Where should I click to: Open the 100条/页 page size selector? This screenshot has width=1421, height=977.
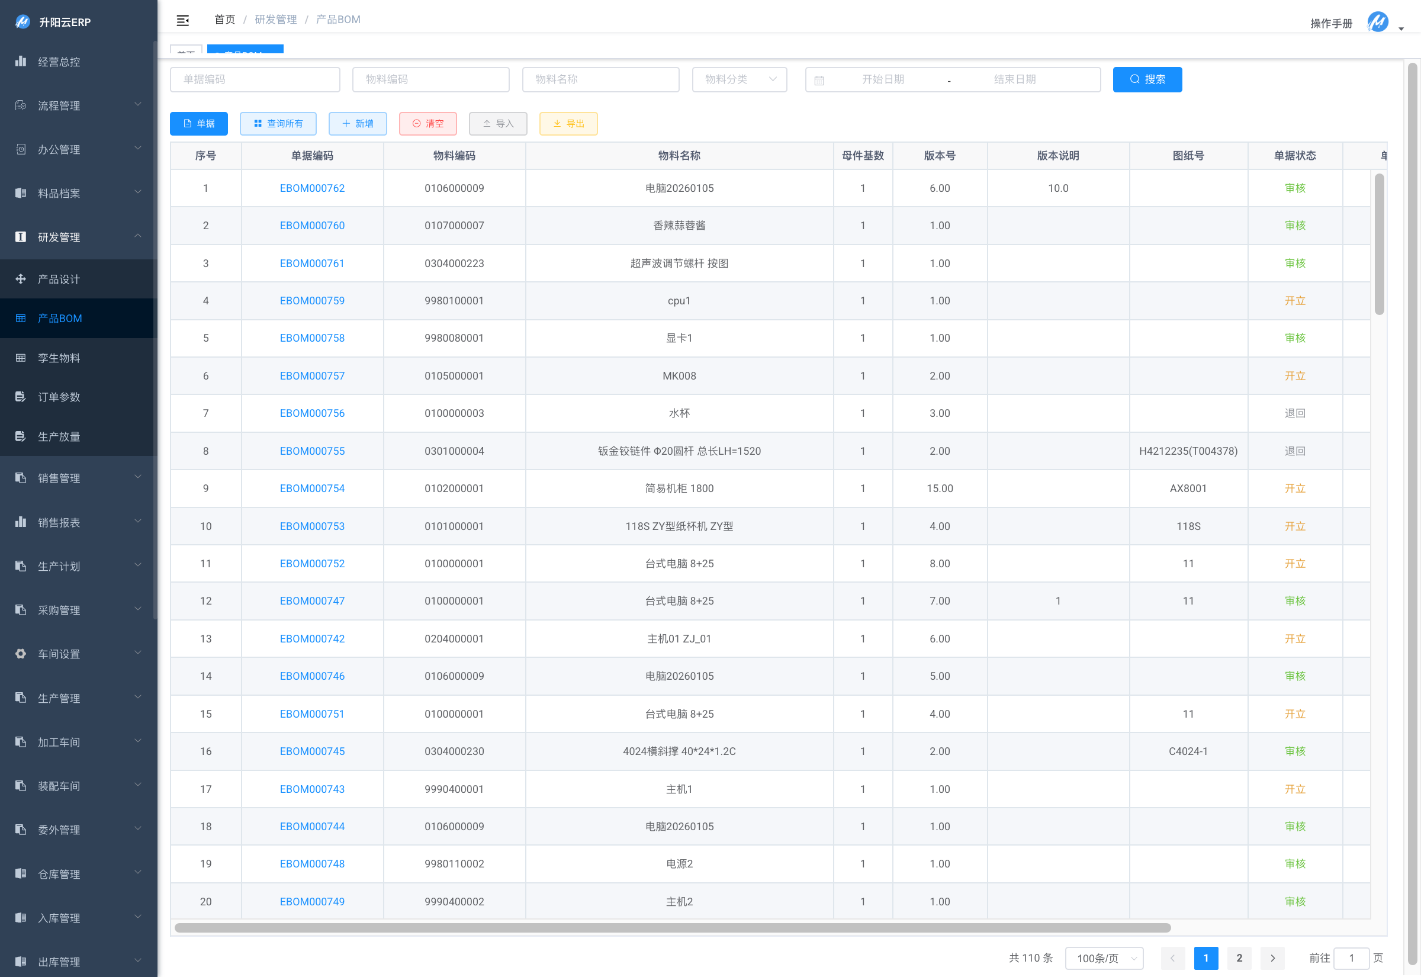1104,958
